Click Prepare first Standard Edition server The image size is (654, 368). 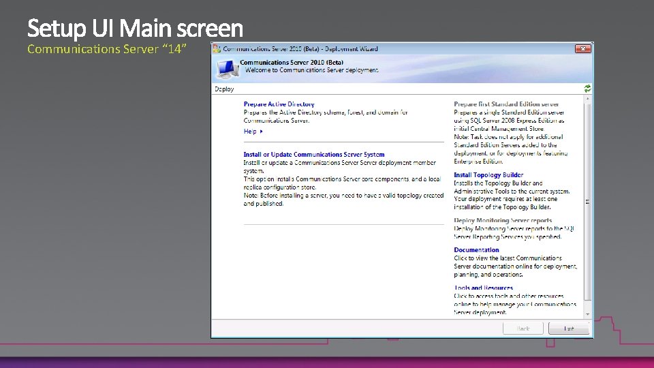(506, 104)
